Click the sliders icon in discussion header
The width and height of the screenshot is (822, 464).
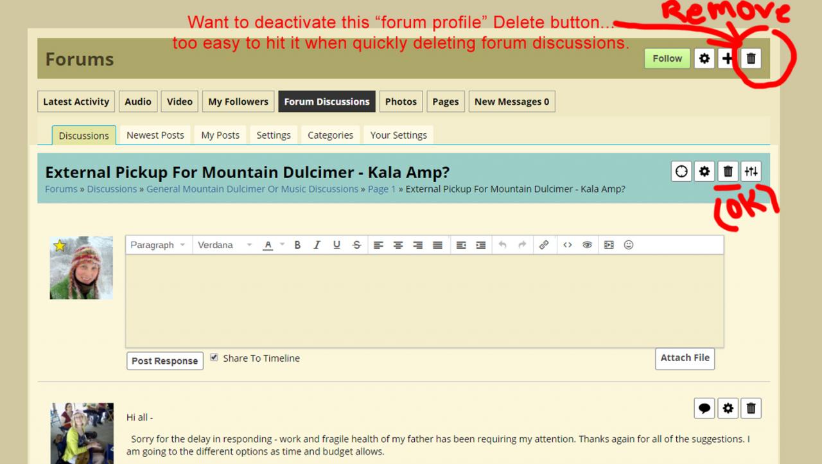pos(751,171)
